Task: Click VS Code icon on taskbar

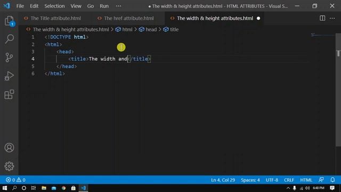Action: (83, 188)
